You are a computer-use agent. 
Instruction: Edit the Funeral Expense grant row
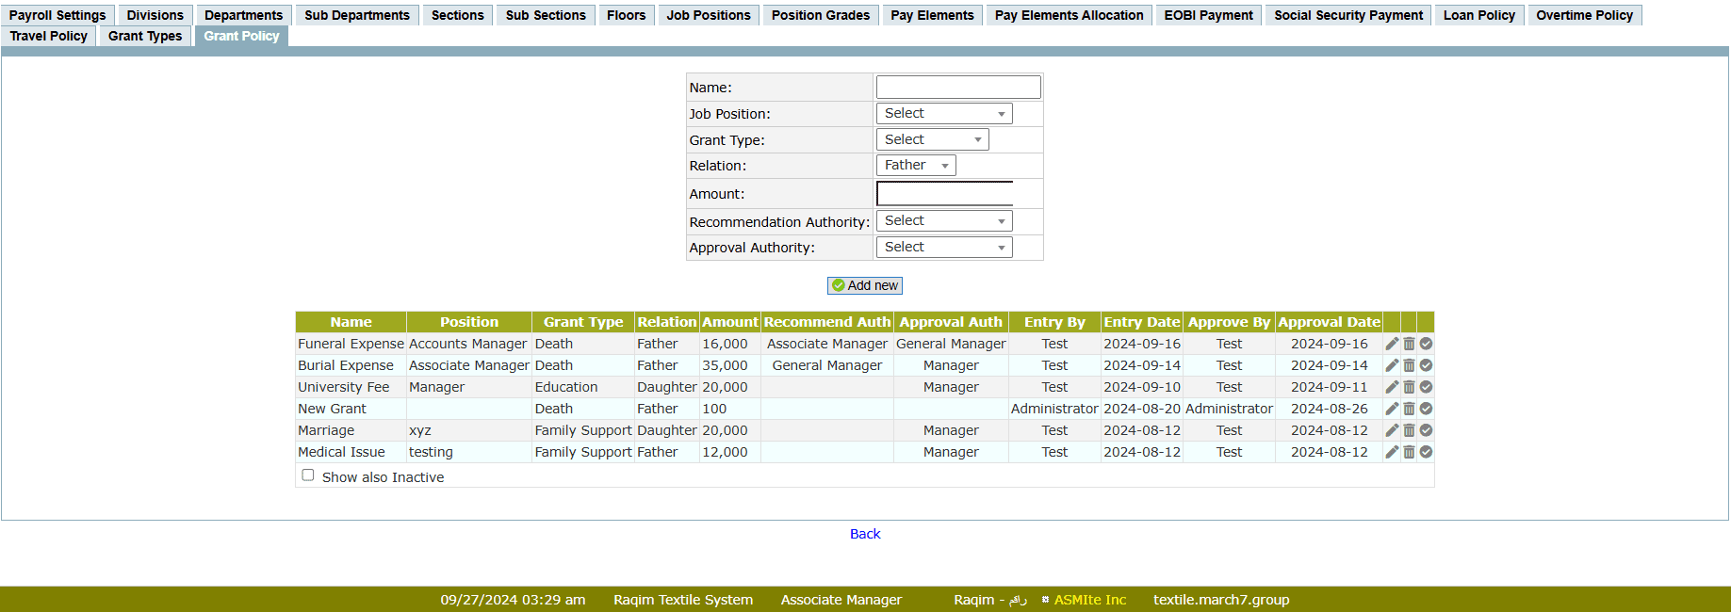pos(1392,344)
